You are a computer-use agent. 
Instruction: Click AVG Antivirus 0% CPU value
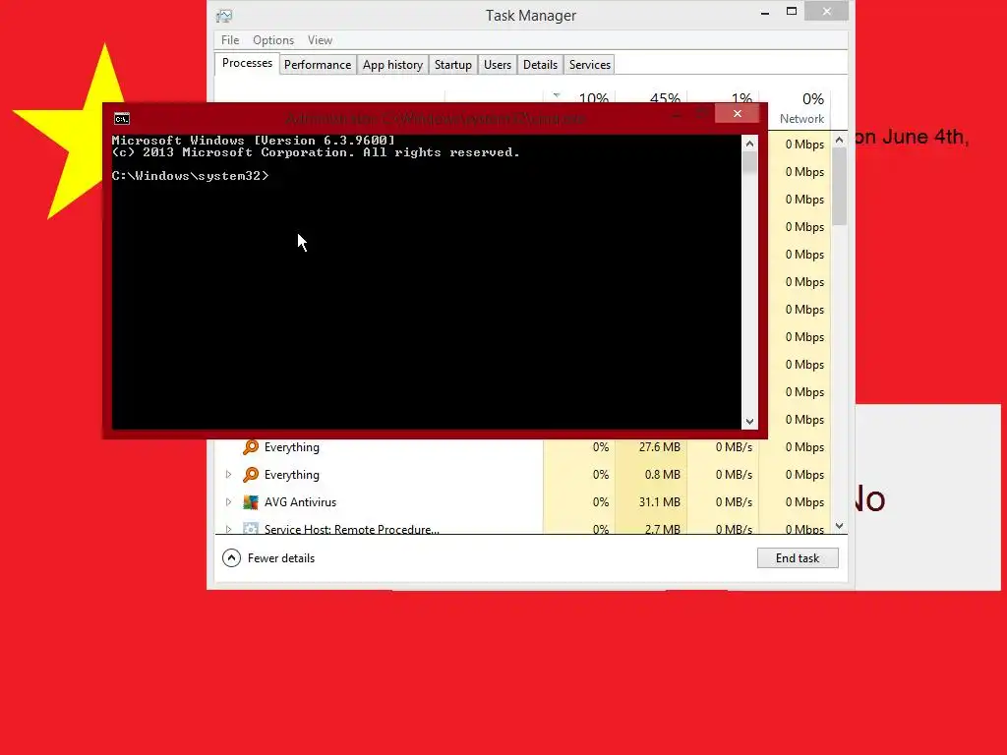coord(601,502)
